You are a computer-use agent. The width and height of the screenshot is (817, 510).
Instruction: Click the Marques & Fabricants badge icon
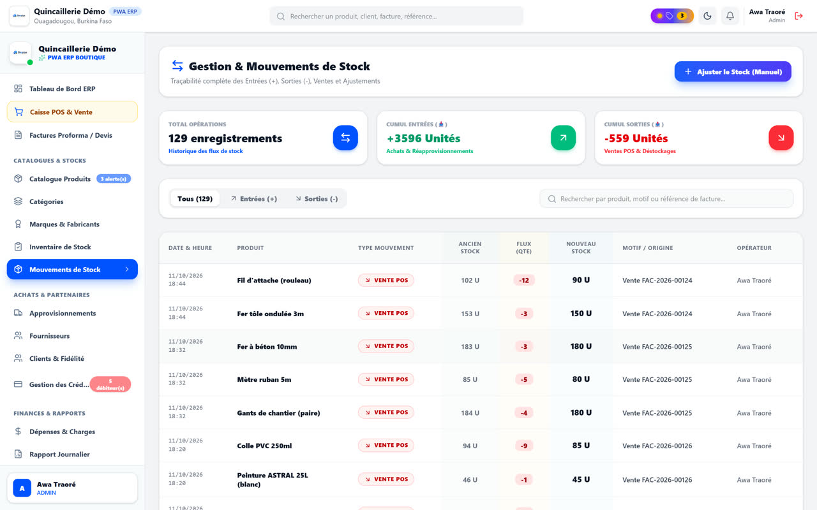click(x=18, y=224)
